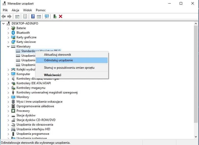Click the Back arrow toolbar icon
The image size is (199, 145).
4,16
